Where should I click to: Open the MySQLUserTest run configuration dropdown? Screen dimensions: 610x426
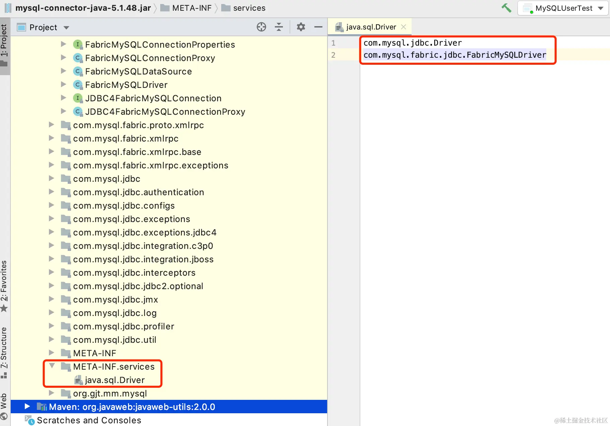click(x=563, y=8)
